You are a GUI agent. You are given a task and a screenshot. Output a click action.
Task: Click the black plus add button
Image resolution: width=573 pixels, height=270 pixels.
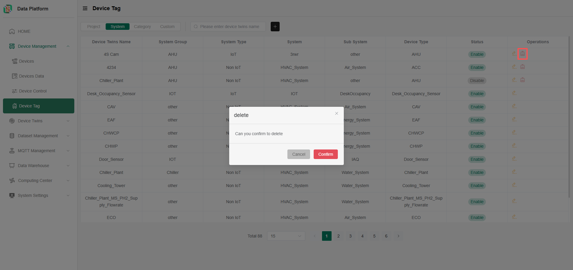pos(275,27)
